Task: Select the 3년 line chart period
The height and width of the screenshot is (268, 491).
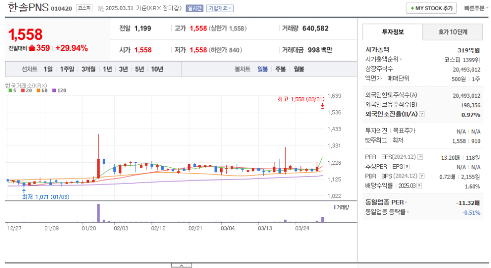Action: 123,69
